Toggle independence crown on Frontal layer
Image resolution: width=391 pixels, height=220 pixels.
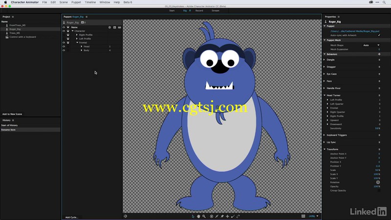point(68,43)
